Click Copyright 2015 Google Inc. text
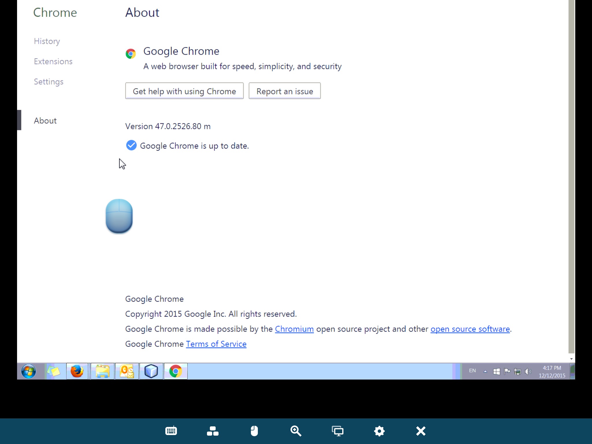Viewport: 592px width, 444px height. [x=211, y=314]
